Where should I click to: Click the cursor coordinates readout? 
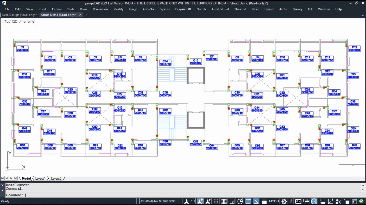pyautogui.click(x=158, y=201)
